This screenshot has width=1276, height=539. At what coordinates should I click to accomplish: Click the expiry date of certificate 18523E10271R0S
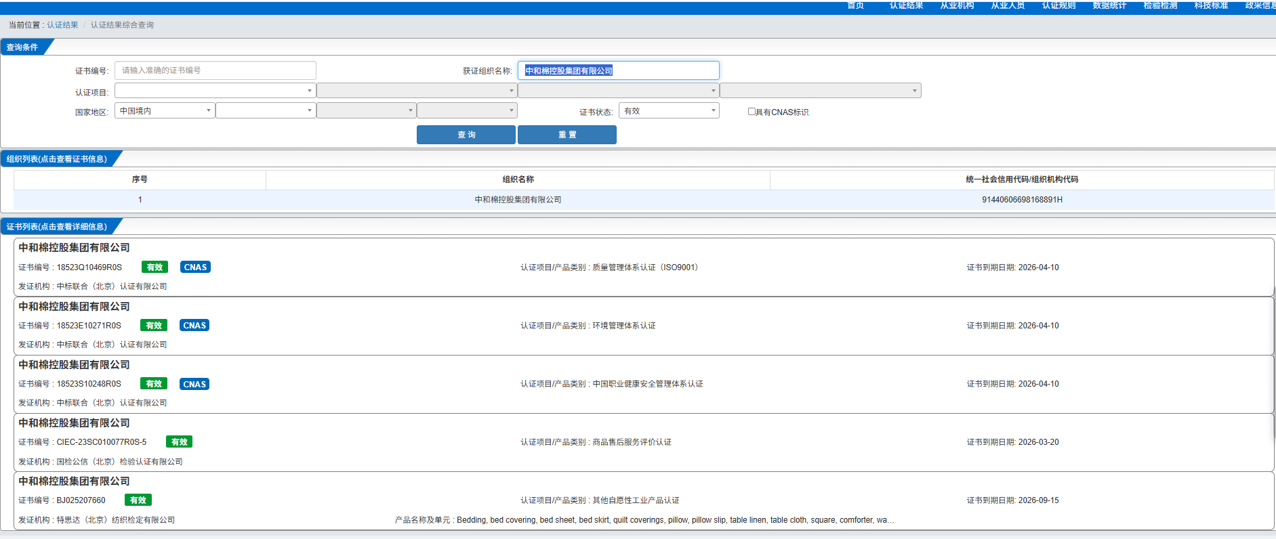pos(1038,326)
